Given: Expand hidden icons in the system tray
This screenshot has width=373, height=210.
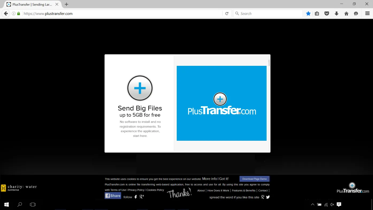Looking at the screenshot, I should click(313, 204).
